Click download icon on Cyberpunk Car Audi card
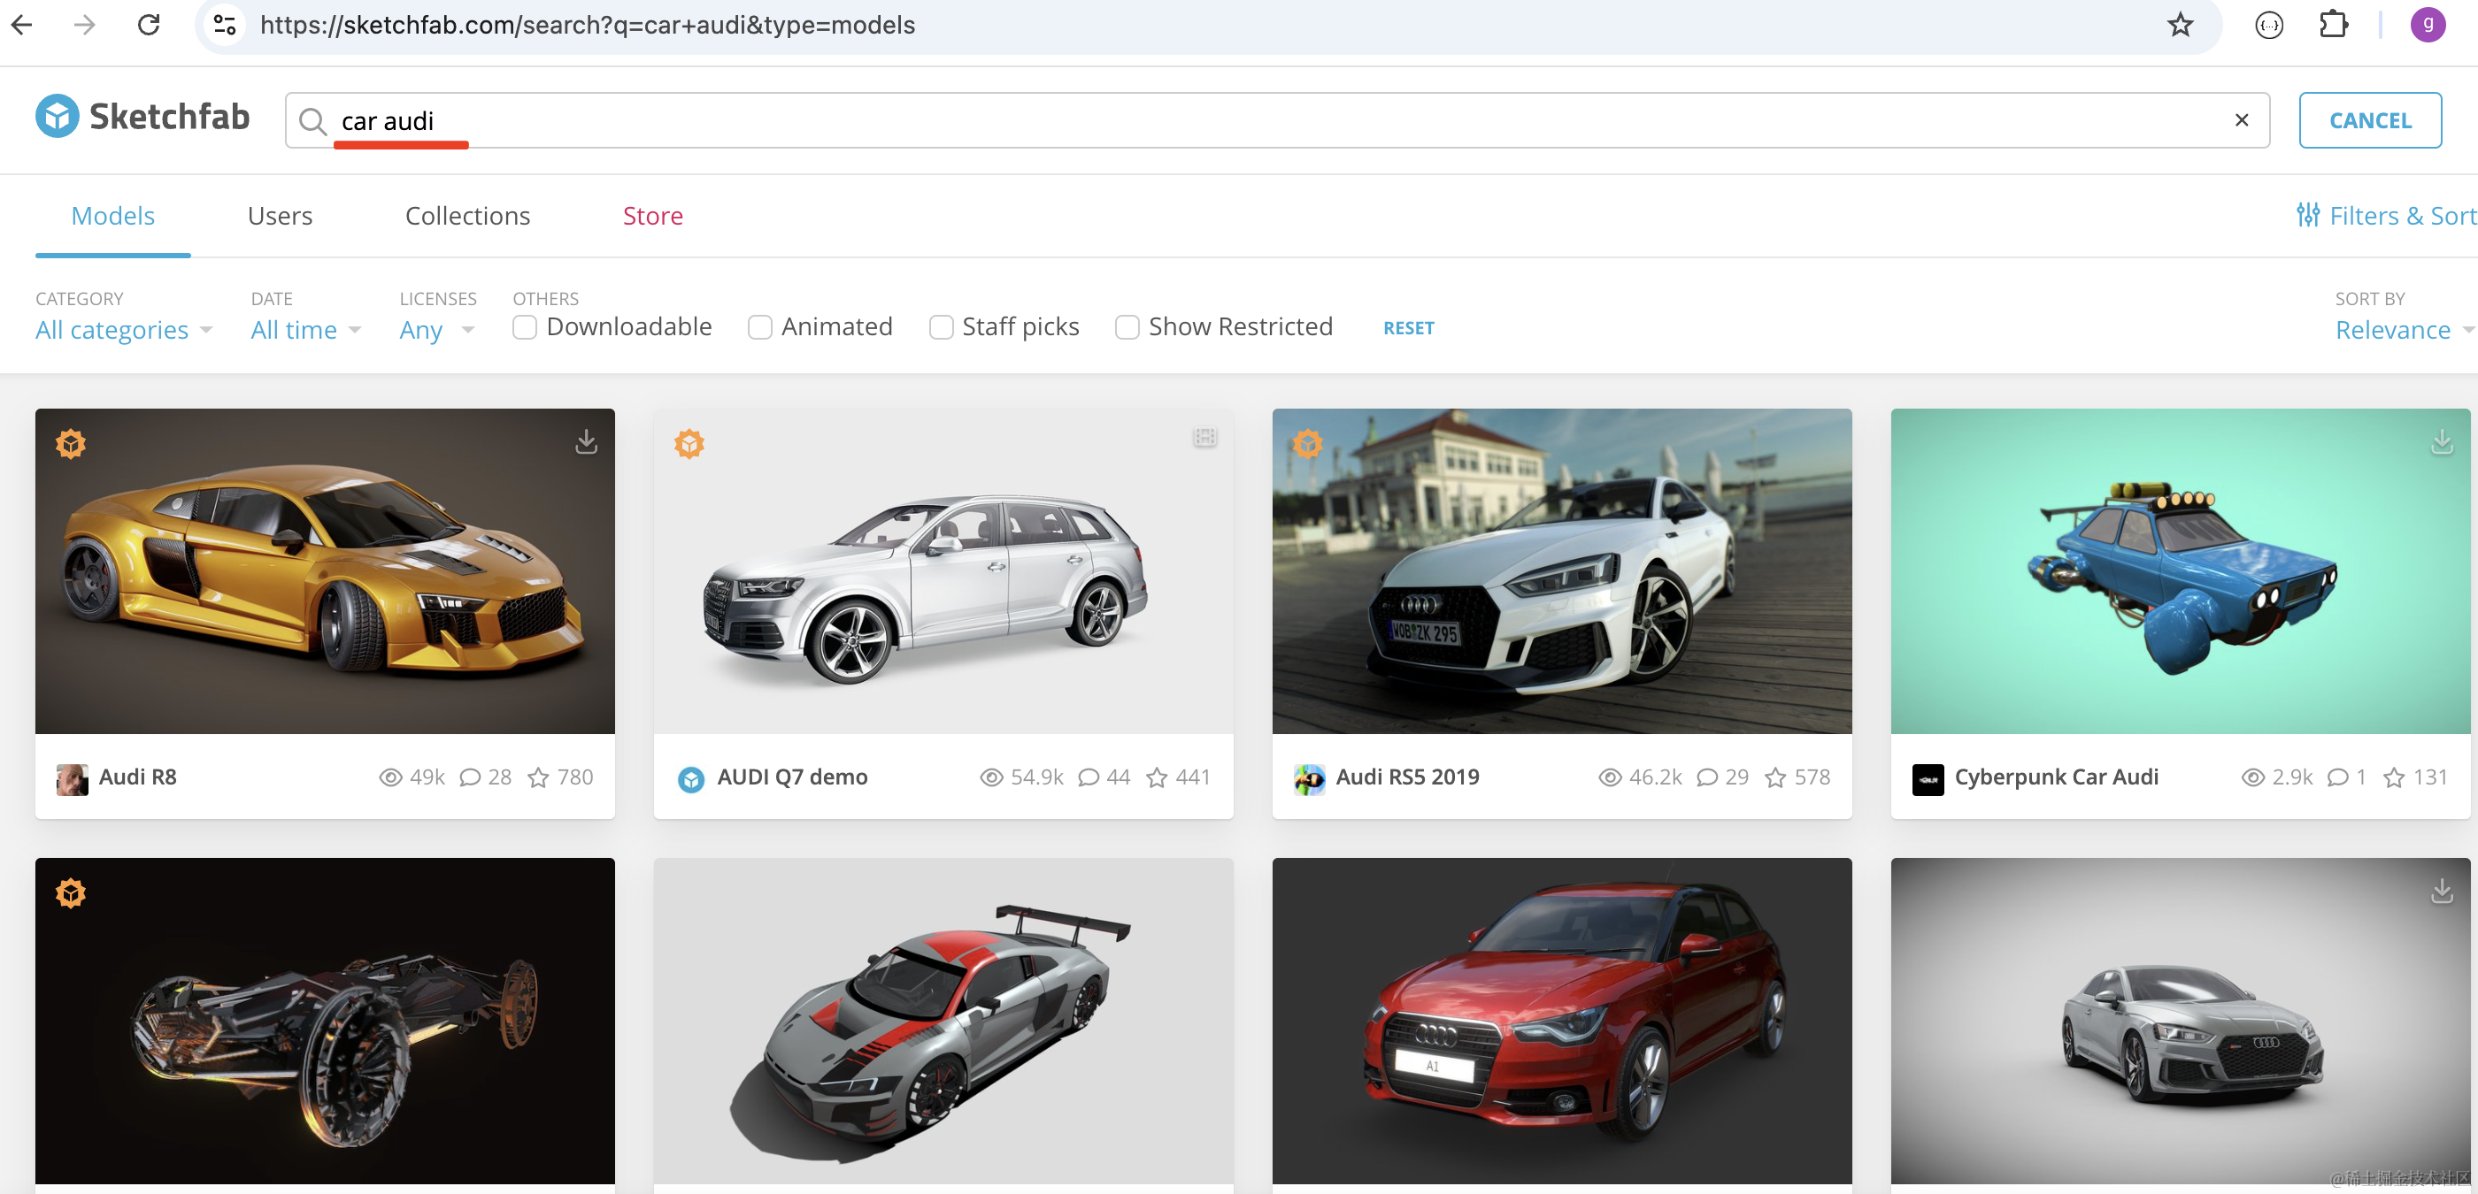Viewport: 2478px width, 1194px height. pos(2442,441)
